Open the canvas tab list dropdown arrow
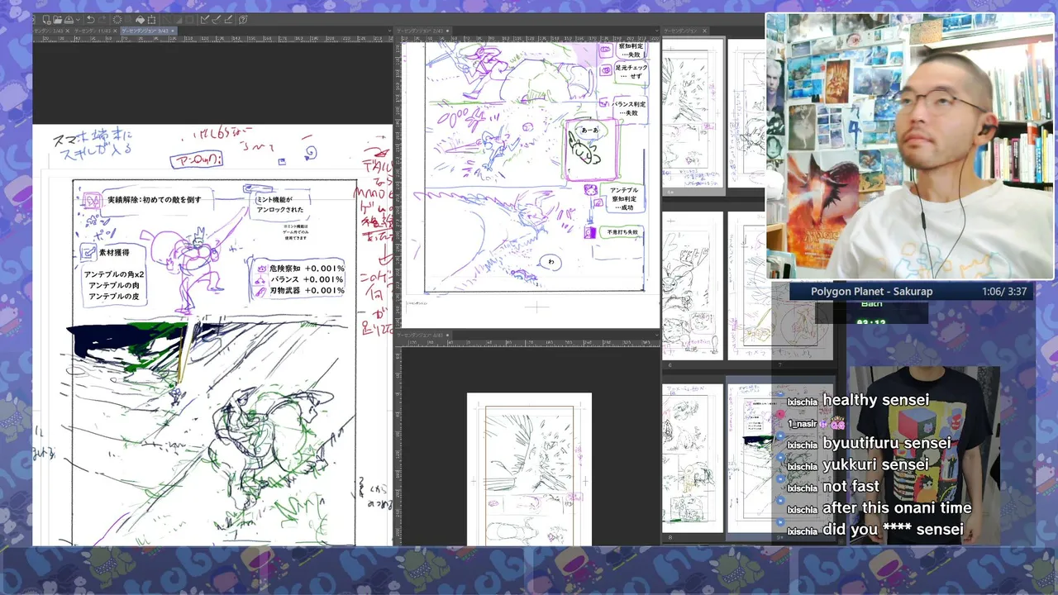1058x595 pixels. pyautogui.click(x=390, y=31)
